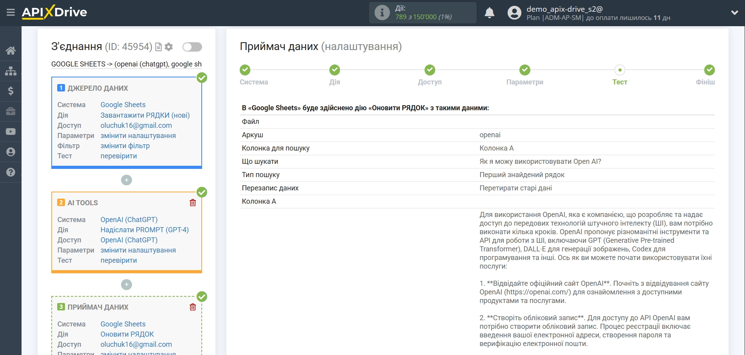Click Оновити РЯДОК action link

(x=127, y=334)
